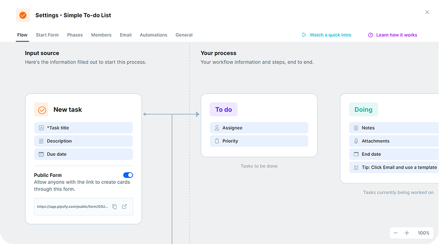Open the Members tab
Screen dimensions: 439x244
(x=101, y=35)
